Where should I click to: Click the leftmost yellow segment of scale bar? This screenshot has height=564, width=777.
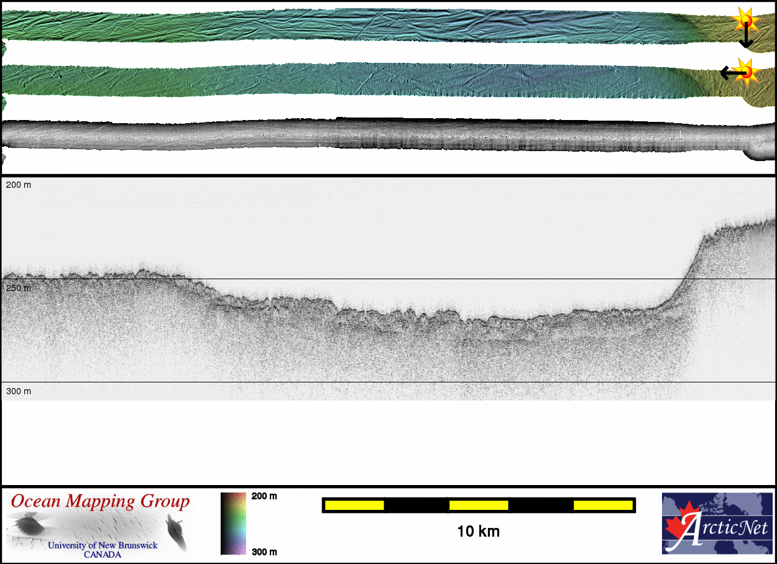(x=354, y=506)
